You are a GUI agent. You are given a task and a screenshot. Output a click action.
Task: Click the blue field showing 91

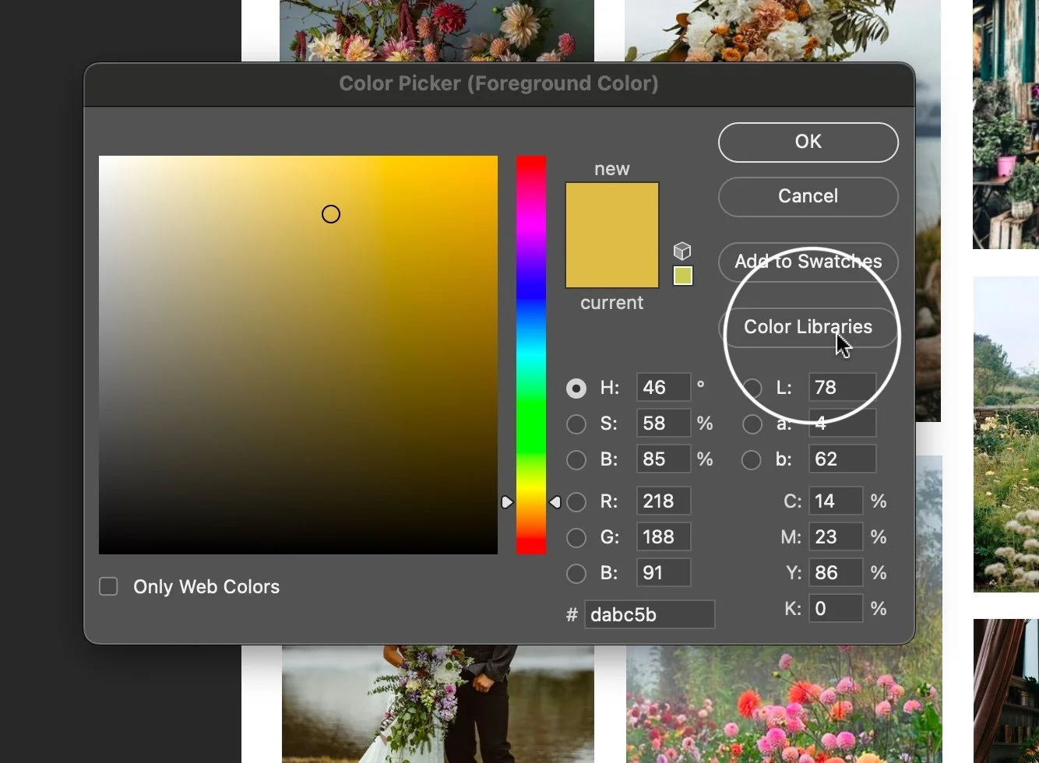coord(664,572)
